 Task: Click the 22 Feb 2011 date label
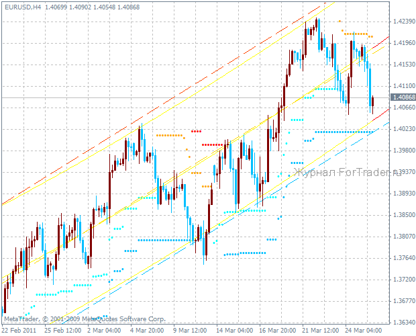point(19,331)
